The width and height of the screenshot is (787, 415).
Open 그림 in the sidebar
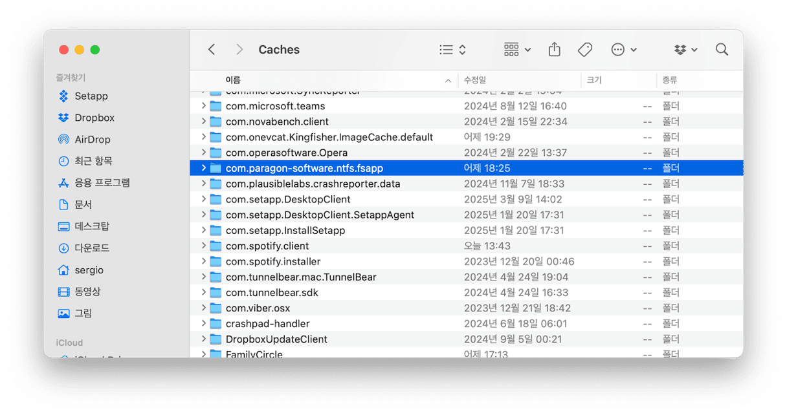[75, 314]
